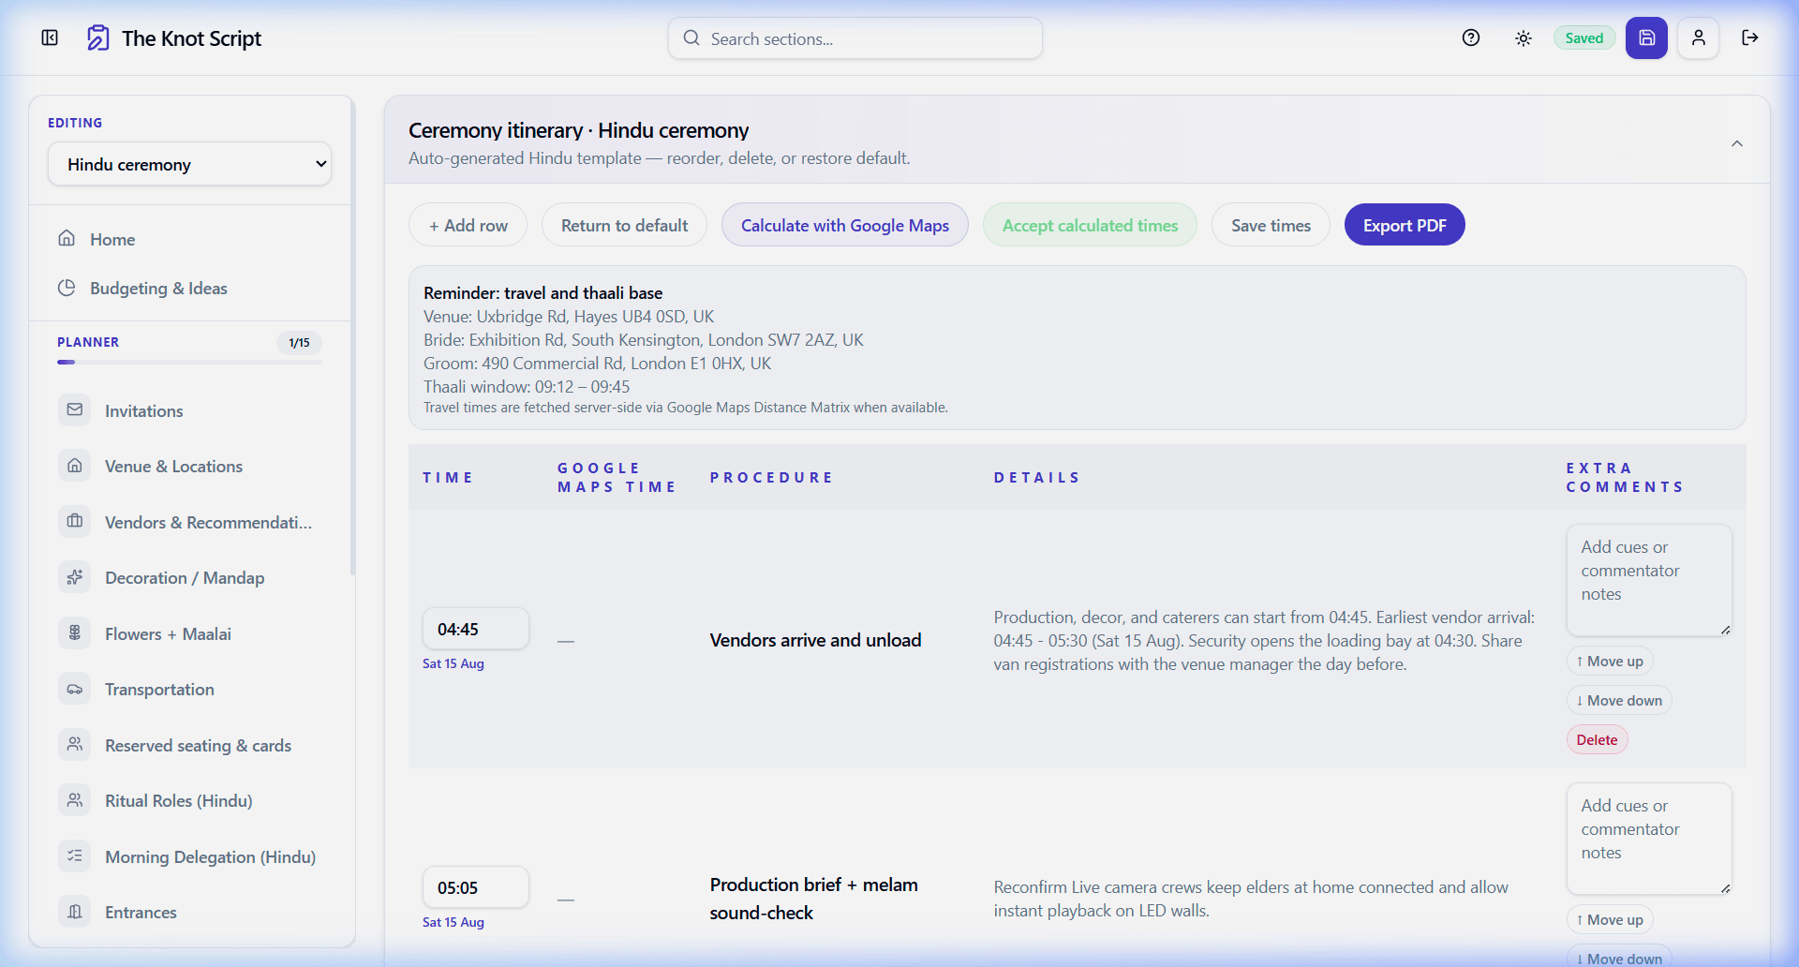
Task: Click the Planner 1/15 progress bar
Action: pyautogui.click(x=188, y=362)
